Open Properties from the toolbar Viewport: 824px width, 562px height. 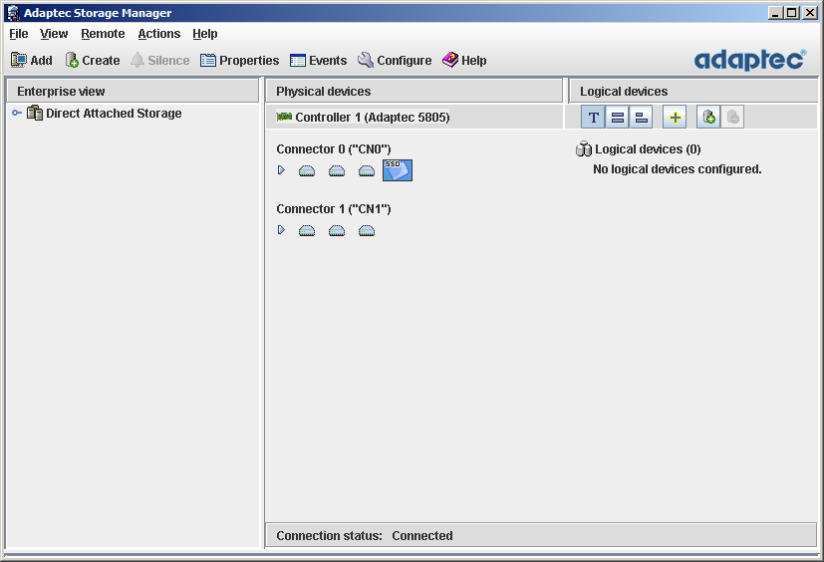[240, 61]
